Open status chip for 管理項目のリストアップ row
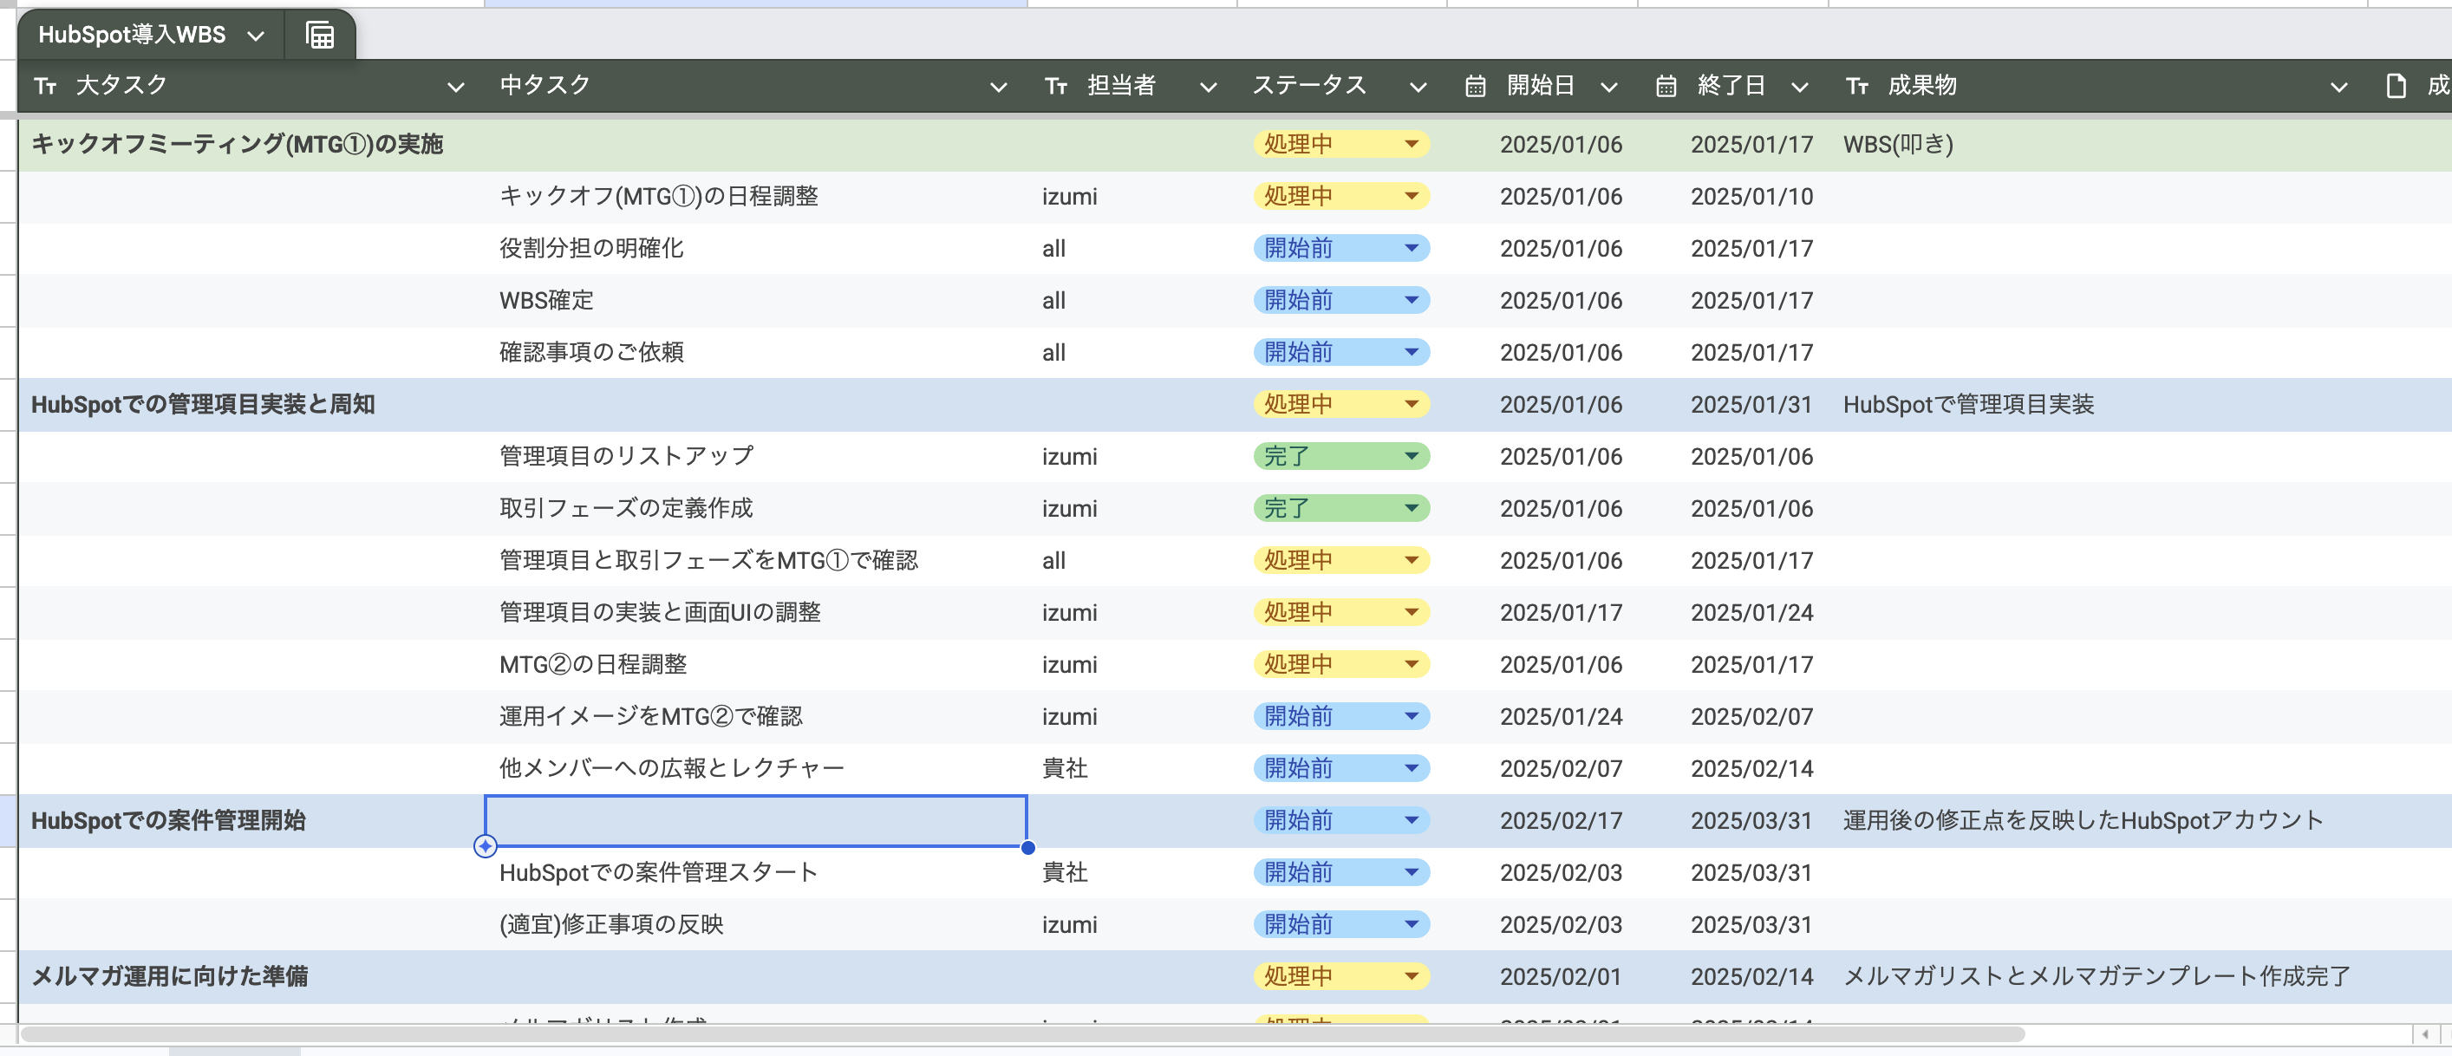2452x1056 pixels. (x=1341, y=457)
